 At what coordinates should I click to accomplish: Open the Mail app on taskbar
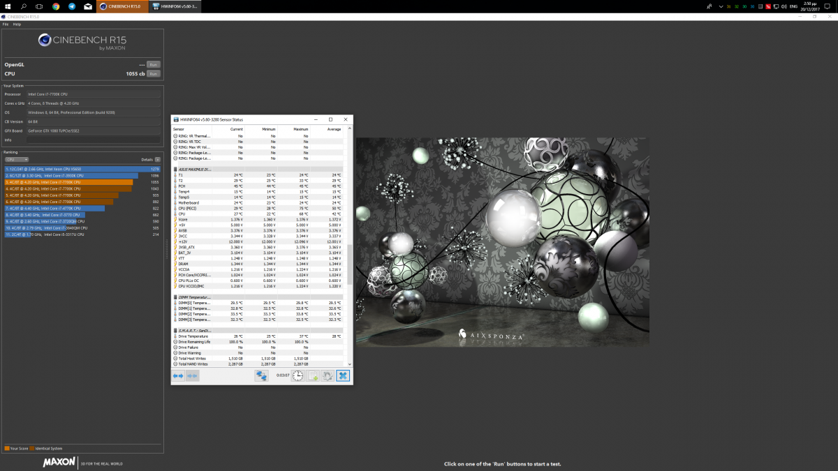[x=88, y=6]
